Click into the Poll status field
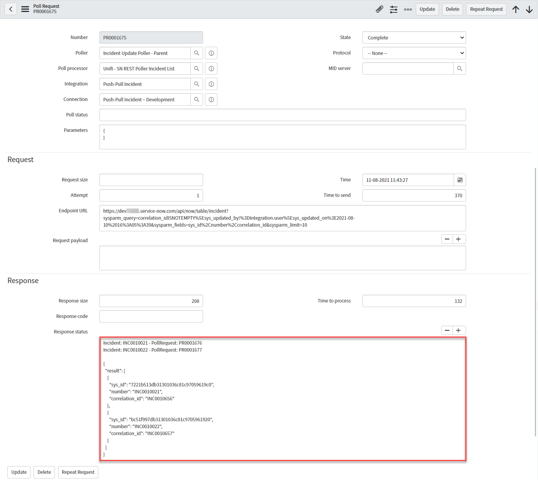538x480 pixels. [x=282, y=115]
